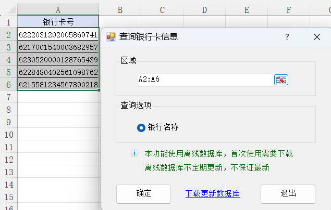Select the column B header
The image size is (331, 210).
point(120,9)
